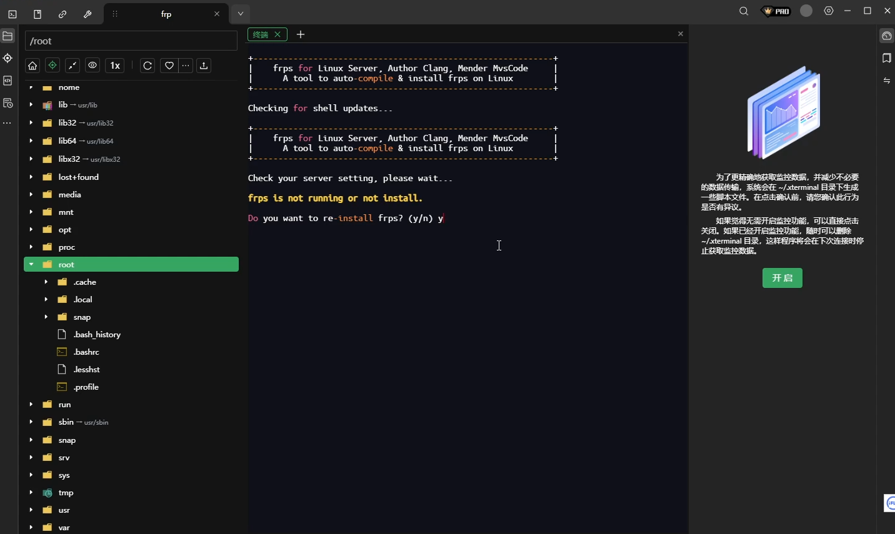895x534 pixels.
Task: Click the green 开启 button
Action: coord(782,278)
